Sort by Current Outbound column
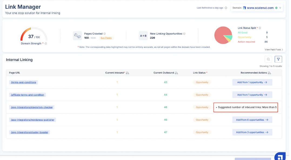291x160 pixels. pyautogui.click(x=176, y=73)
